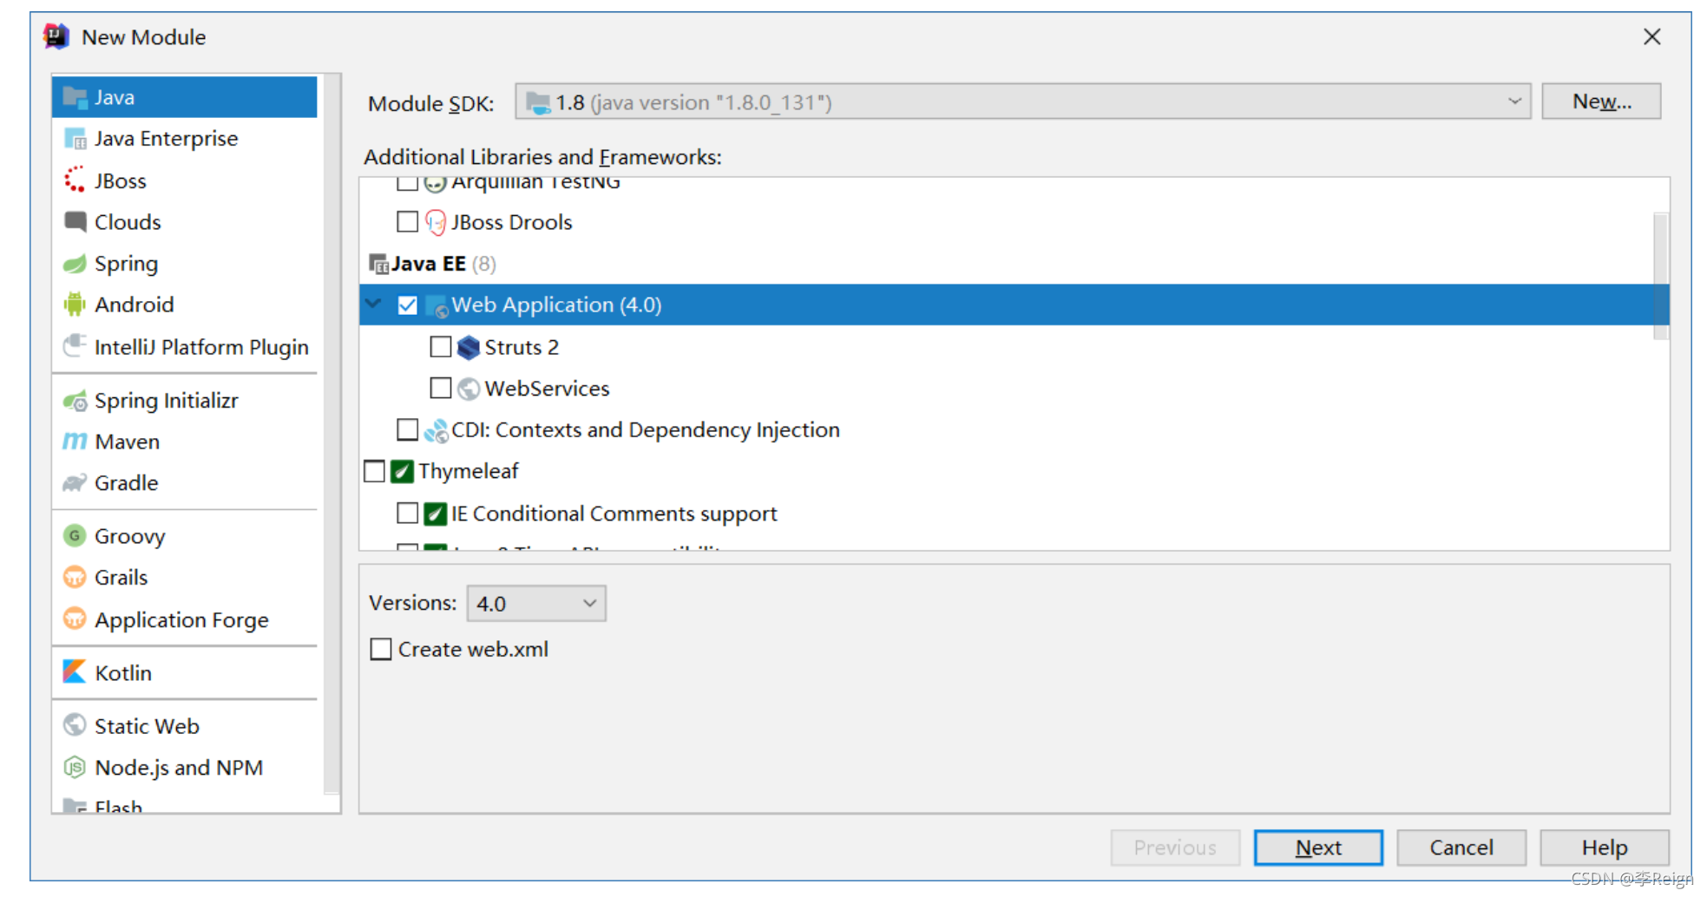Click the Maven m icon
1707x897 pixels.
pyautogui.click(x=76, y=442)
